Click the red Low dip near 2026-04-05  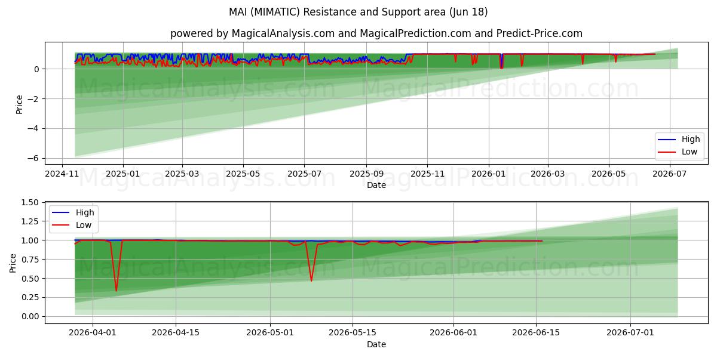tap(117, 290)
